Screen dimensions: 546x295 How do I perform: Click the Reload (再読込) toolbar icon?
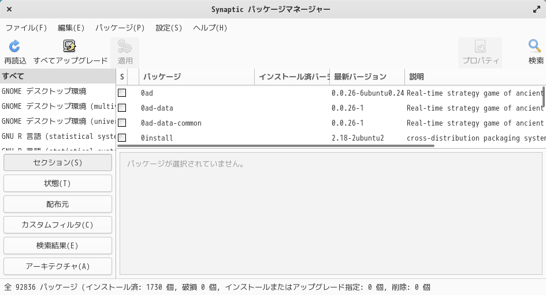(x=14, y=46)
